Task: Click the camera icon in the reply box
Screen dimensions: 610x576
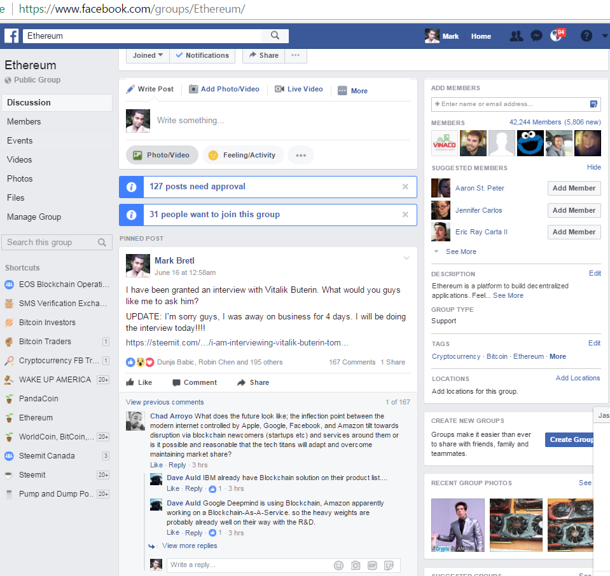Action: pyautogui.click(x=356, y=565)
